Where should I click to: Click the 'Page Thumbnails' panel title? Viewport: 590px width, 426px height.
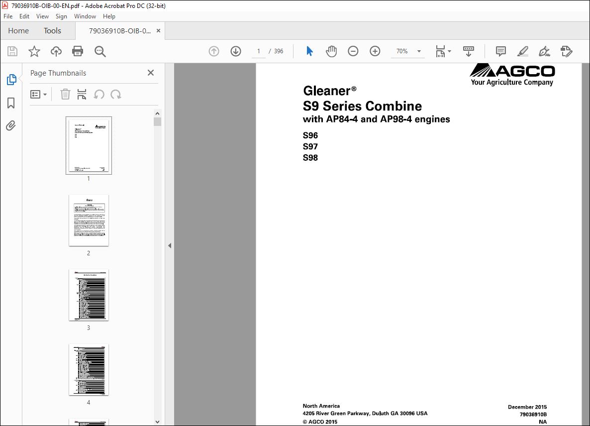[58, 73]
